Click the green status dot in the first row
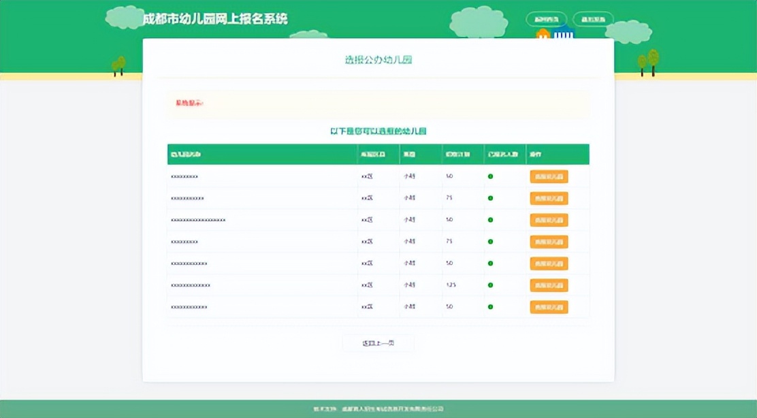The height and width of the screenshot is (418, 757). (492, 176)
